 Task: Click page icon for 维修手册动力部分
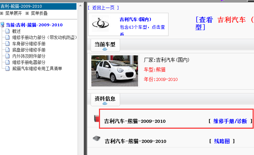pos(8,37)
